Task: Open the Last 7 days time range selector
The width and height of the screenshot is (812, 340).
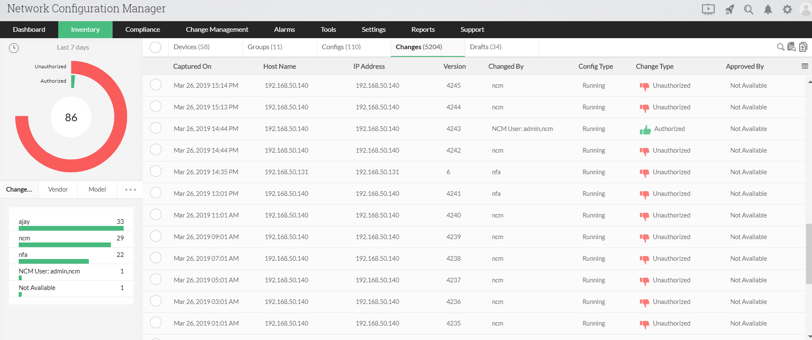Action: [73, 47]
